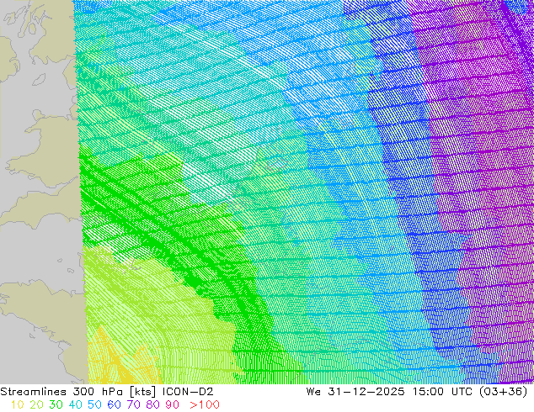The image size is (534, 412).
Task: Click the "90" legend value
Action: pos(172,405)
